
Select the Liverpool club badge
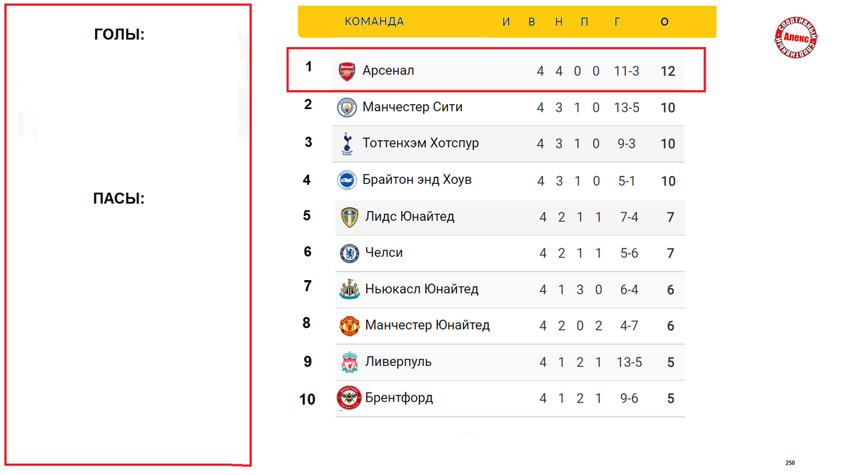coord(349,362)
